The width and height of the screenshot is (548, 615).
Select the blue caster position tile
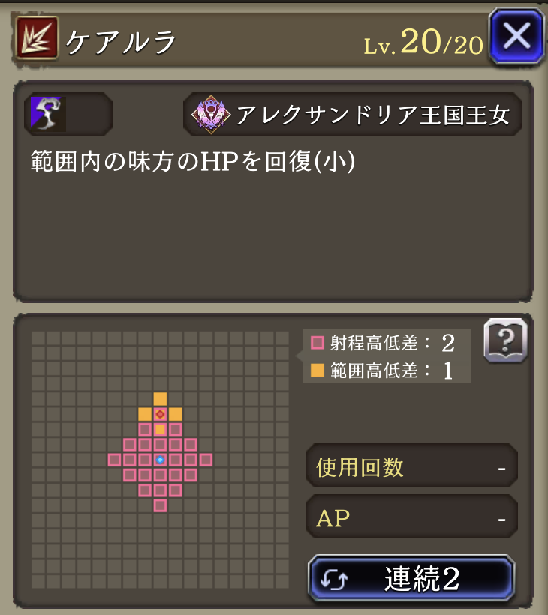pyautogui.click(x=160, y=460)
